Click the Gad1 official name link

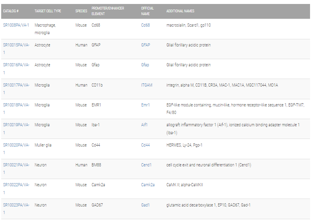pyautogui.click(x=145, y=205)
